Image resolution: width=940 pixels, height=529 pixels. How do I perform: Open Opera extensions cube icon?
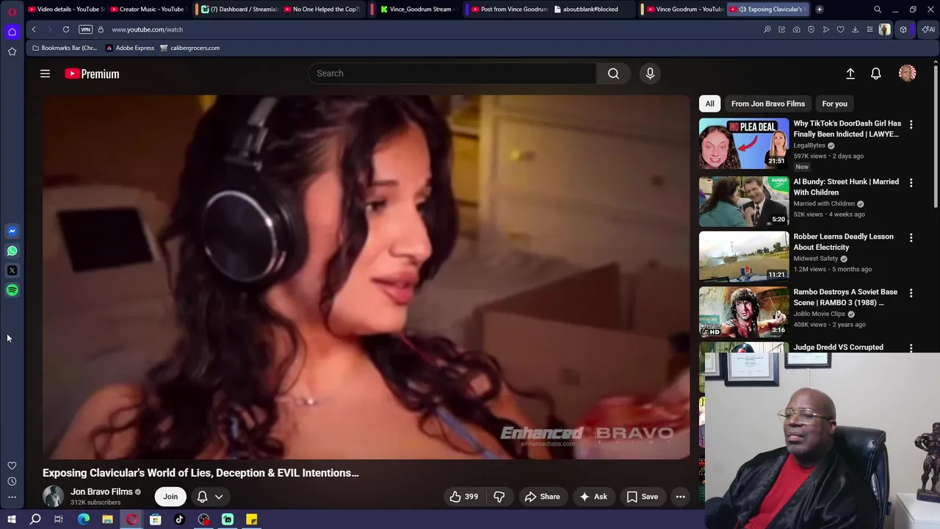[903, 29]
